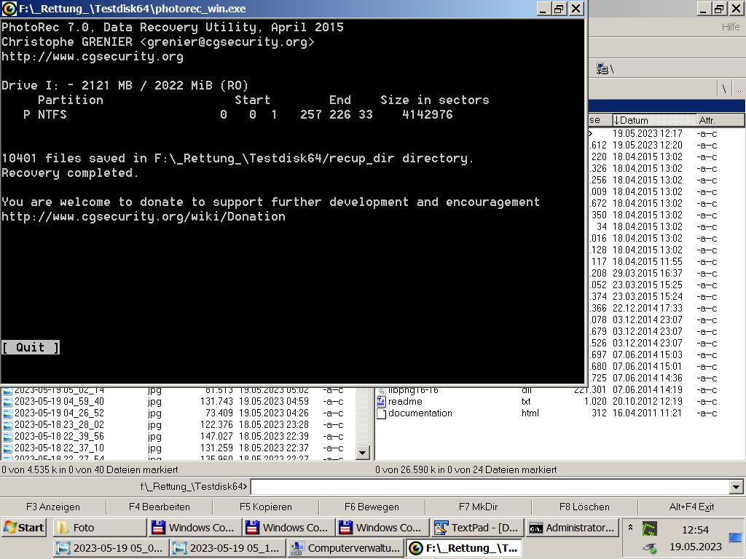Click the left panel status '0 von 4.535 k'
Screen dimensions: 746x559
(x=90, y=469)
